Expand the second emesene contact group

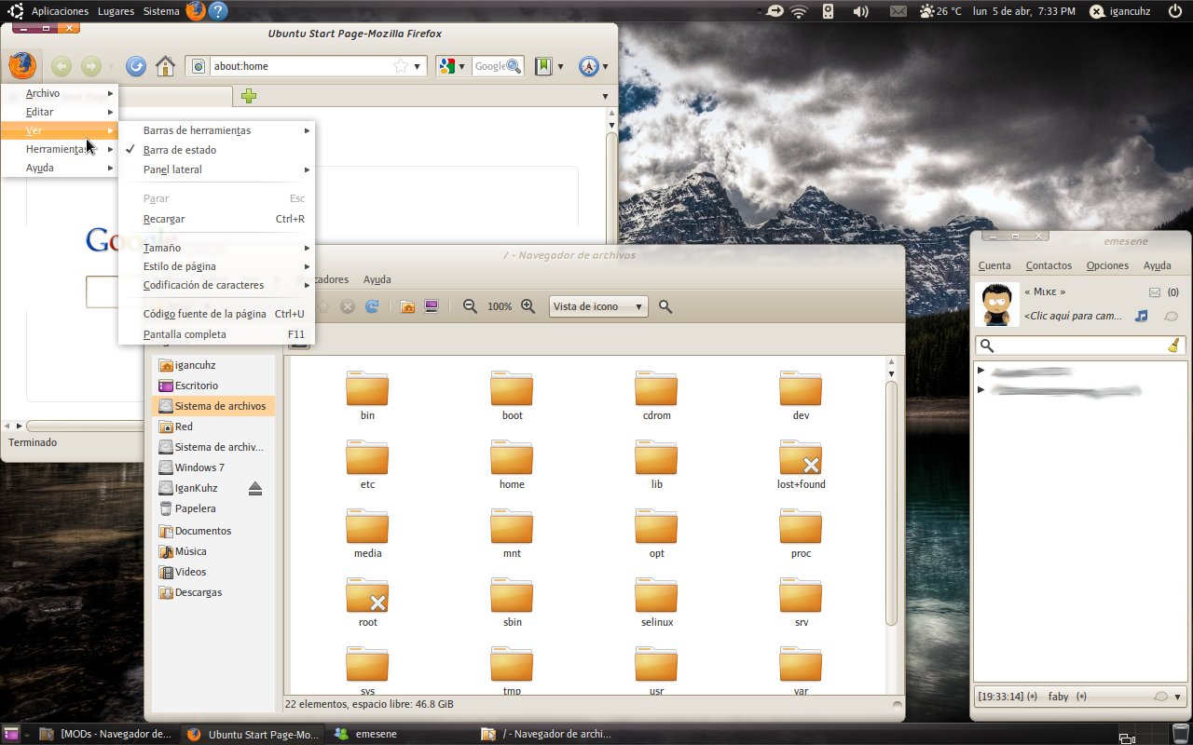pos(981,389)
